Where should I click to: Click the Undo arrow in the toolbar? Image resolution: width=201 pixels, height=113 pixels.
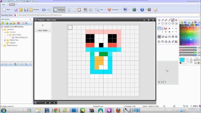pyautogui.click(x=44, y=10)
